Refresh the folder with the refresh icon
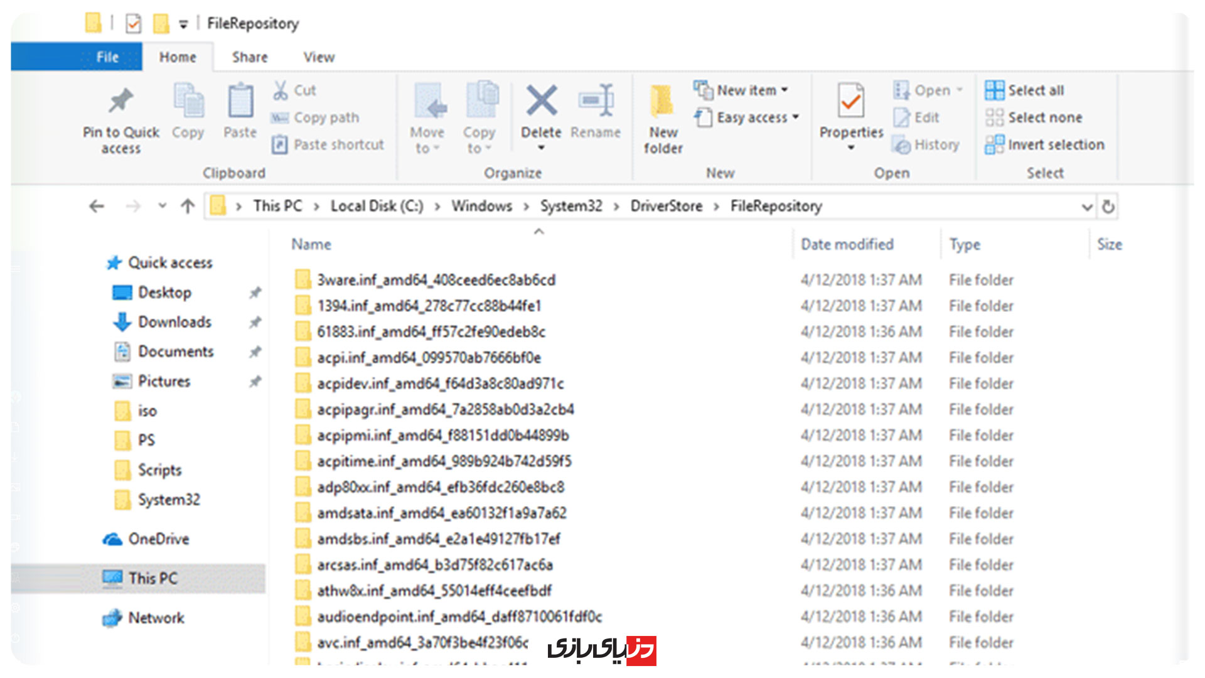The height and width of the screenshot is (678, 1205). point(1108,207)
